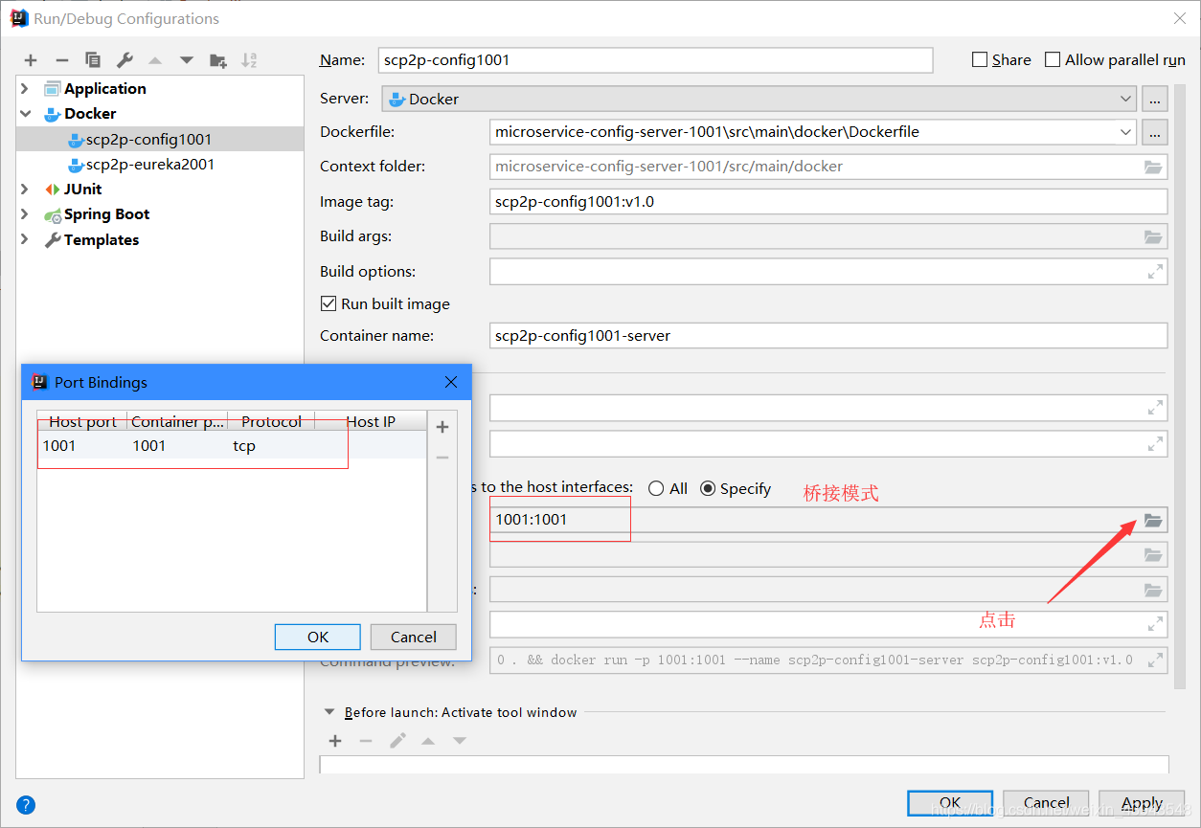The height and width of the screenshot is (828, 1201).
Task: Collapse Before launch section triangle
Action: pyautogui.click(x=329, y=712)
